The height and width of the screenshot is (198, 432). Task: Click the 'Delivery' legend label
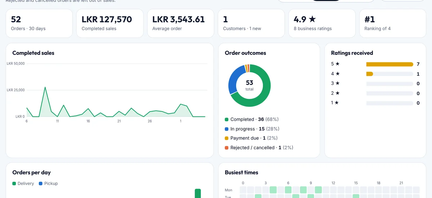(26, 184)
